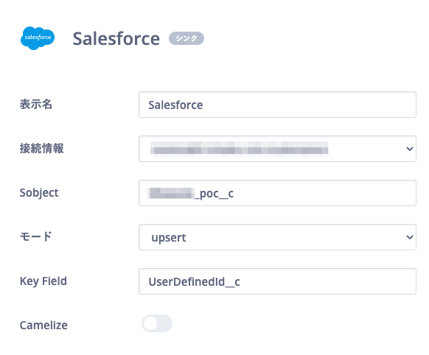The width and height of the screenshot is (429, 355).
Task: Open the モード dropdown showing upsert
Action: click(x=277, y=237)
